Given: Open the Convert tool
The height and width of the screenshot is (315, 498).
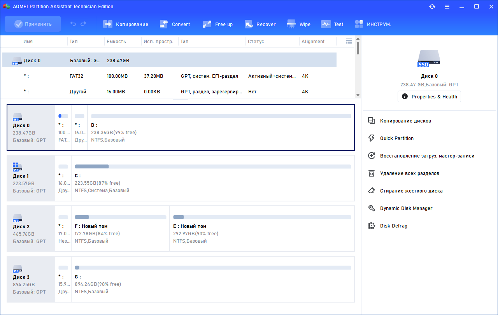Looking at the screenshot, I should click(164, 24).
